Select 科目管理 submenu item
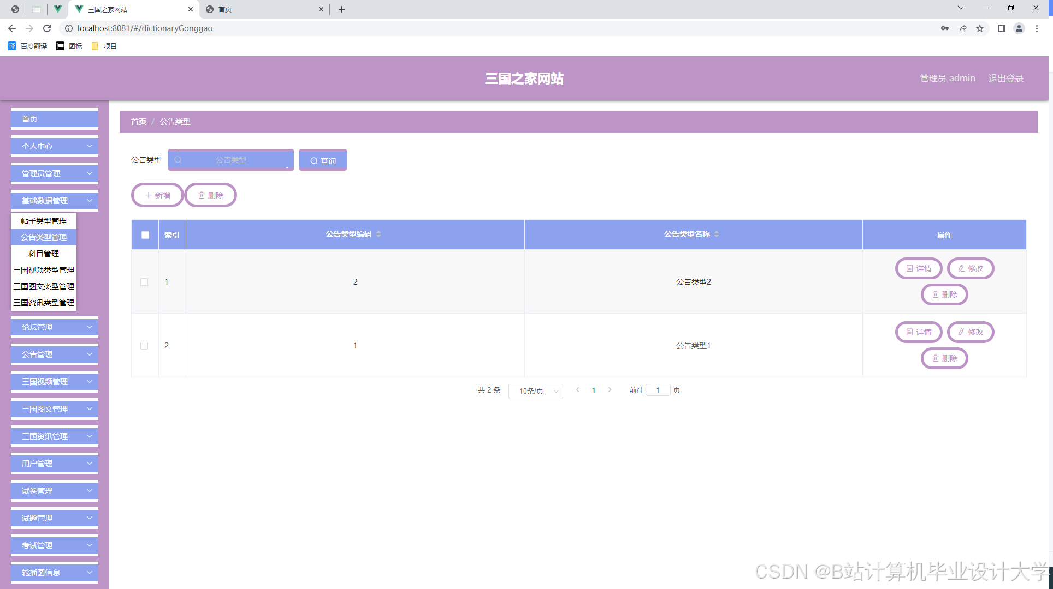 pyautogui.click(x=44, y=254)
